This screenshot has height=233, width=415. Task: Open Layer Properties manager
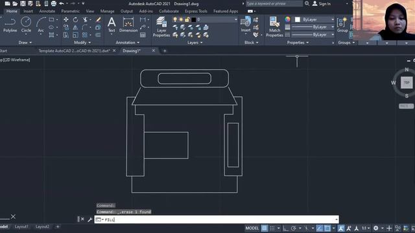pos(161,27)
